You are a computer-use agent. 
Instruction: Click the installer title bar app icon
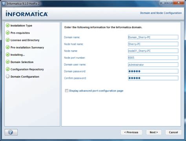click(x=4, y=4)
